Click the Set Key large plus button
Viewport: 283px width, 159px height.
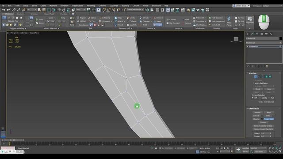point(238,149)
